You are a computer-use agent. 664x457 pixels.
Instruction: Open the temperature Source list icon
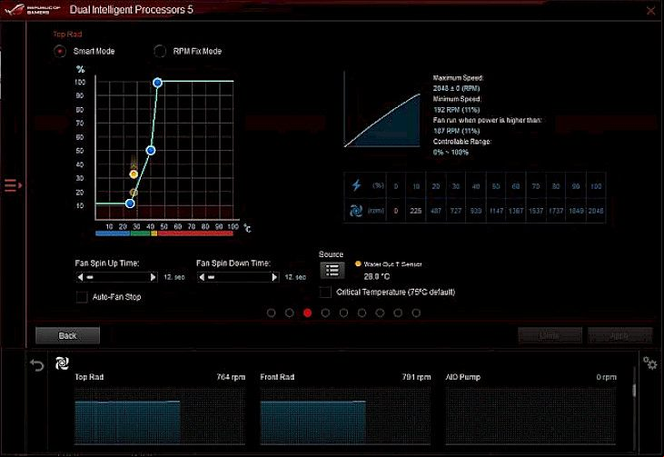click(332, 270)
